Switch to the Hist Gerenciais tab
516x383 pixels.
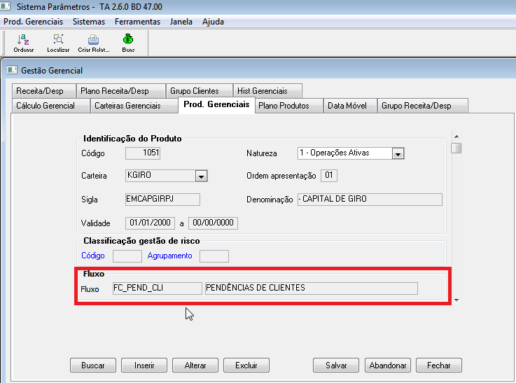267,91
